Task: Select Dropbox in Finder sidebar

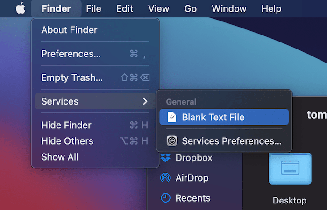Action: (x=195, y=158)
